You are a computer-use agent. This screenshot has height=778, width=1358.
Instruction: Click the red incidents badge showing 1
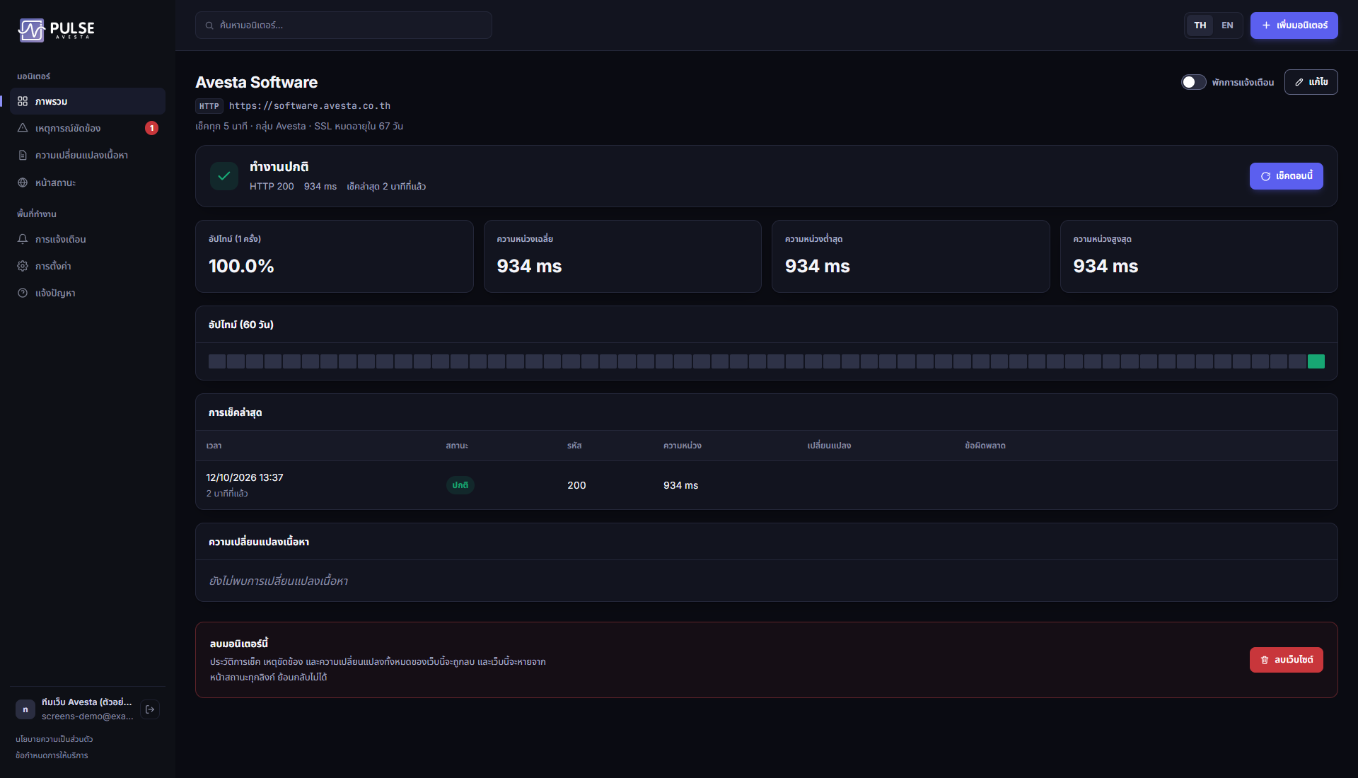coord(151,128)
